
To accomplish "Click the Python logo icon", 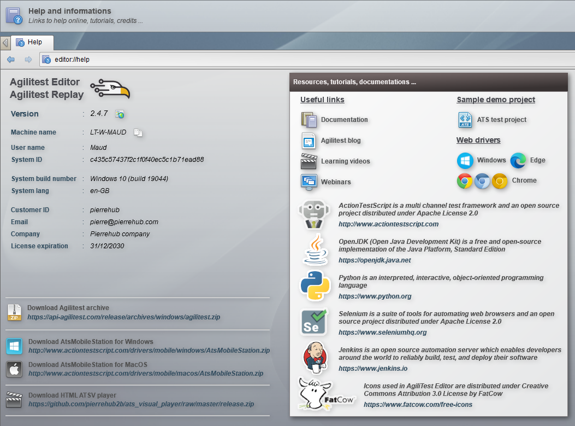I will (x=316, y=285).
